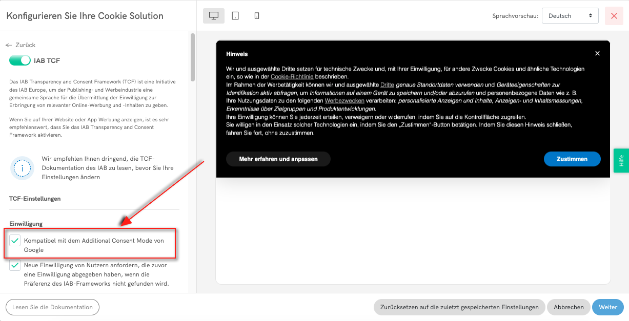Close the configuration dialog
This screenshot has width=629, height=321.
click(614, 15)
